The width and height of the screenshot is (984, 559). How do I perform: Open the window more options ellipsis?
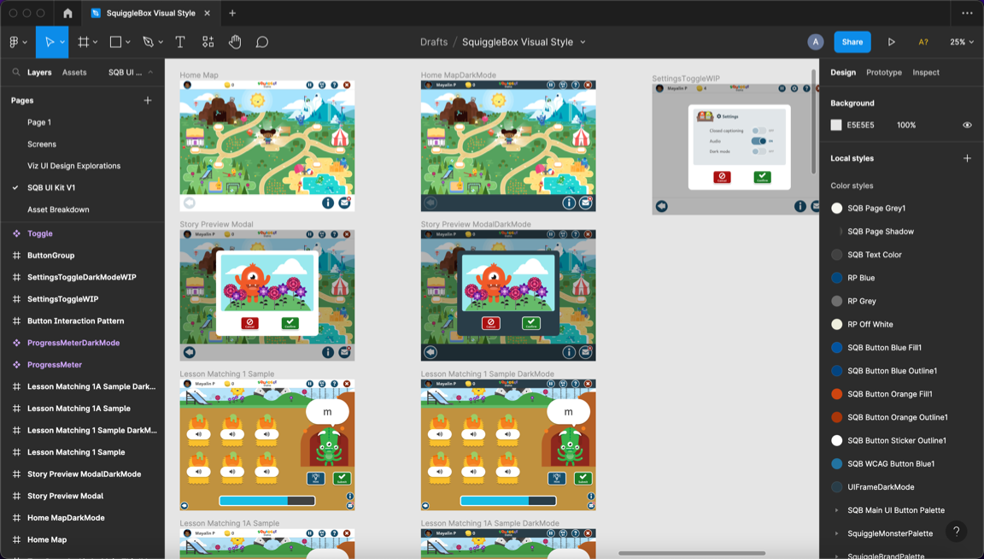(x=967, y=13)
